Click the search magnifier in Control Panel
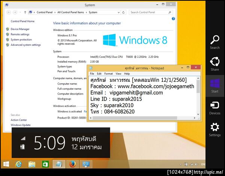This screenshot has width=225, height=176. (170, 12)
